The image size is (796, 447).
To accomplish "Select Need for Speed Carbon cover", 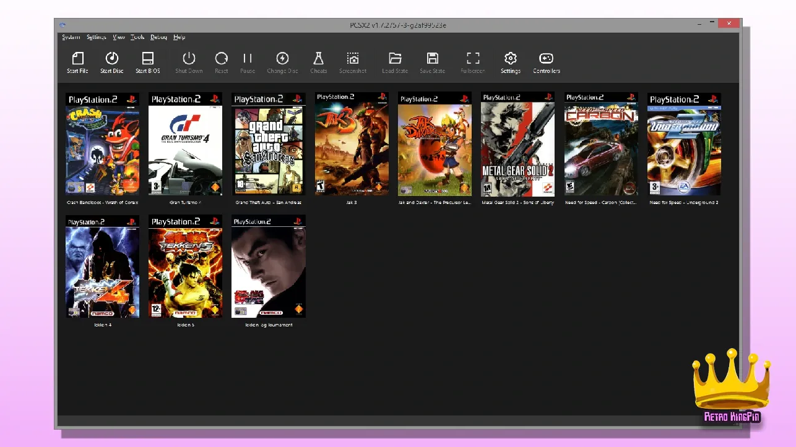I will pyautogui.click(x=601, y=144).
